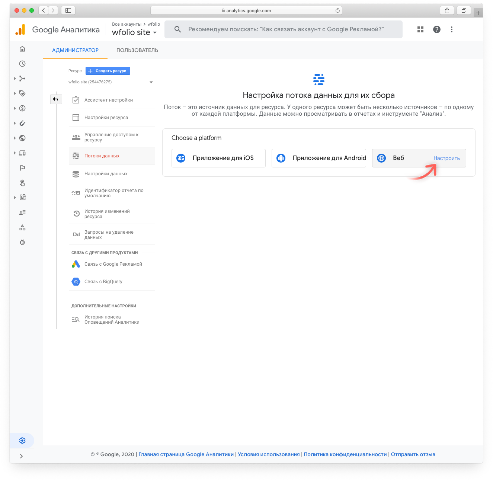493x480 pixels.
Task: Select Потоки данных menu item
Action: [x=112, y=156]
